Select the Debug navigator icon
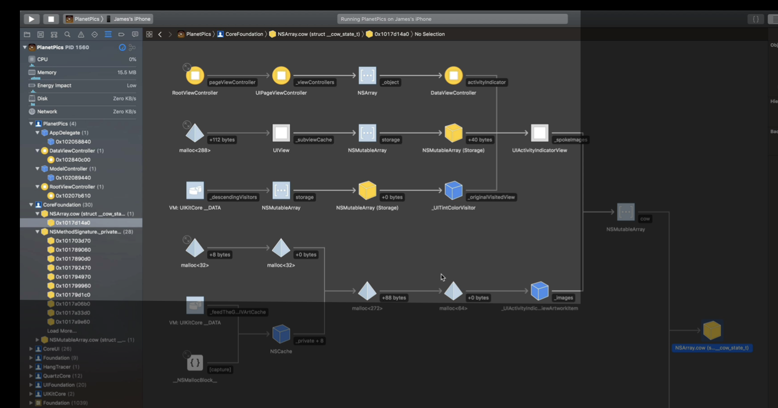 coord(108,34)
